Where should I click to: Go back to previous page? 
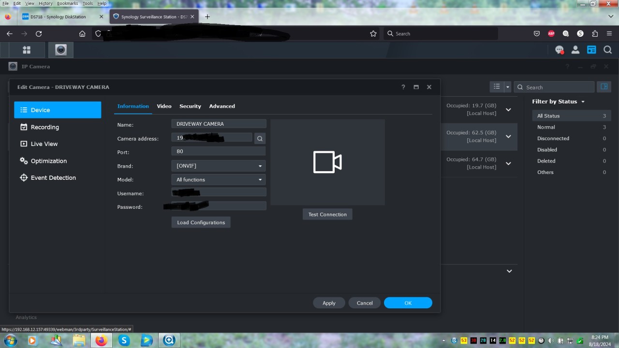[x=10, y=33]
